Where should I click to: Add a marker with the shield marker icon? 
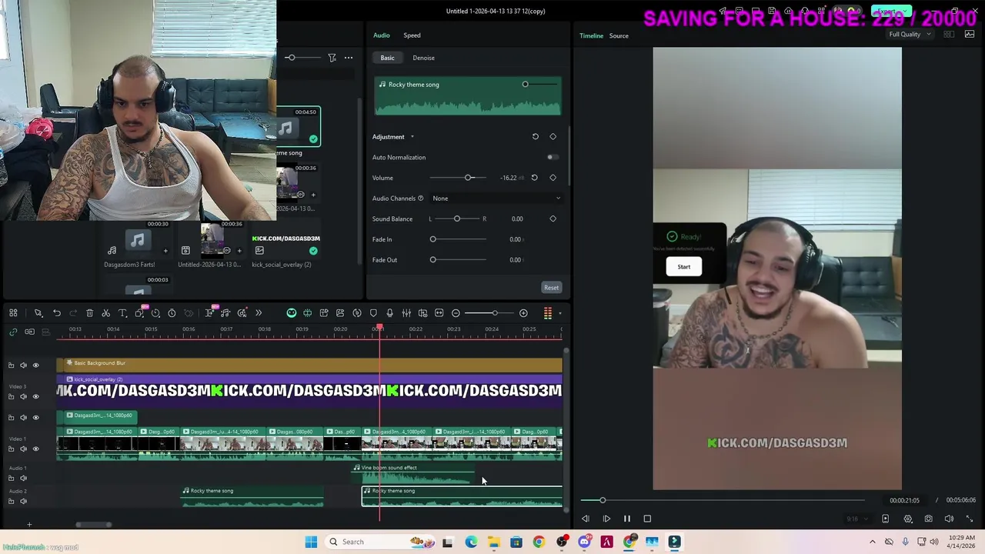pyautogui.click(x=373, y=313)
